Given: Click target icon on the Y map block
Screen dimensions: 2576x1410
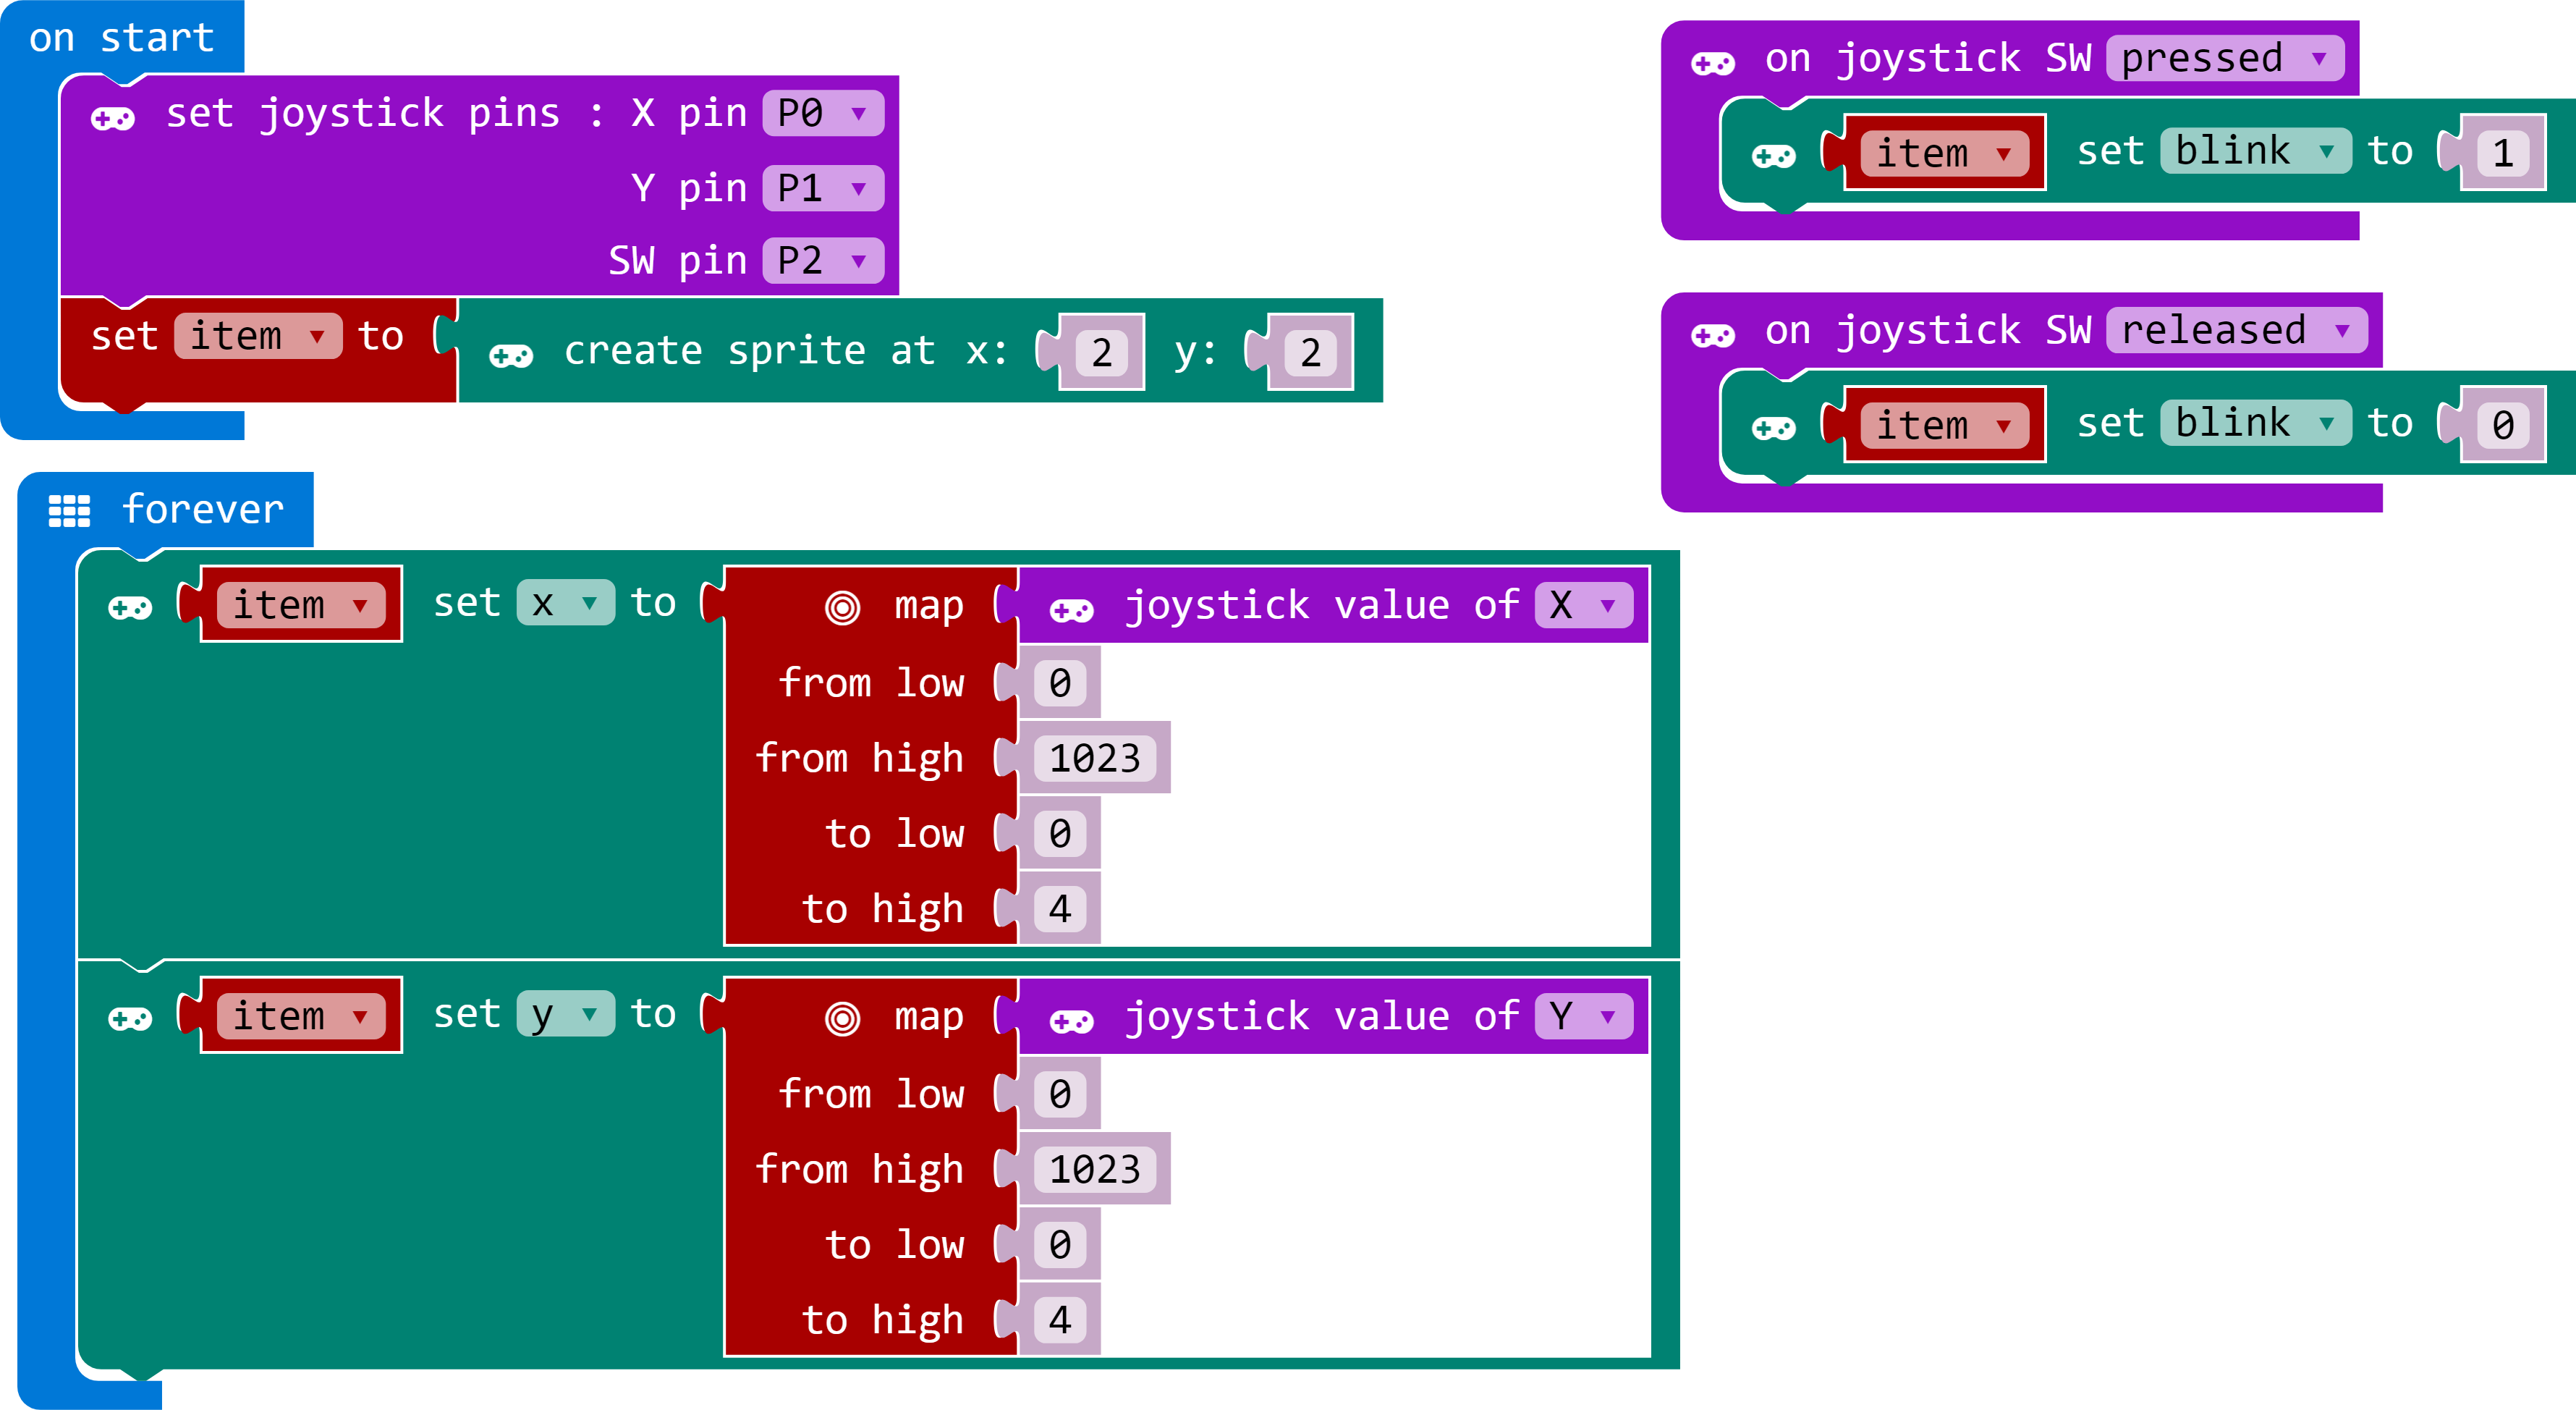Looking at the screenshot, I should 842,1018.
